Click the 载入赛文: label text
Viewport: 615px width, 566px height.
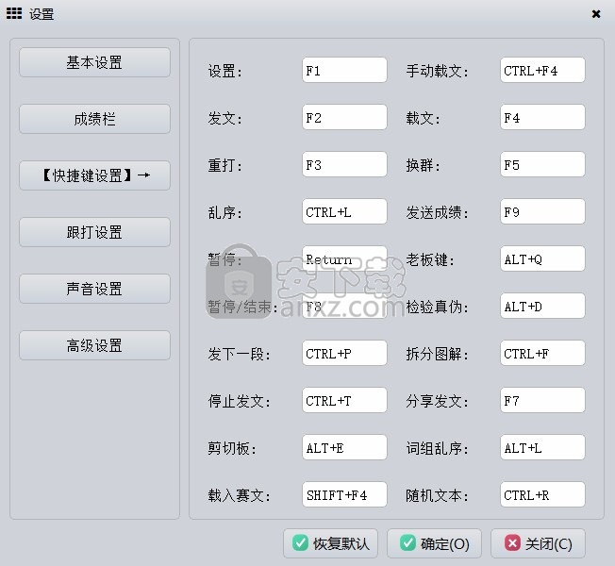pyautogui.click(x=240, y=496)
